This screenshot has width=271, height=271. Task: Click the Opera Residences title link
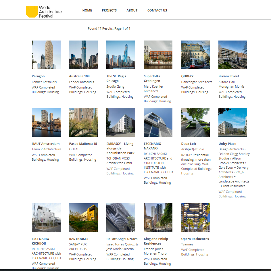(195, 239)
